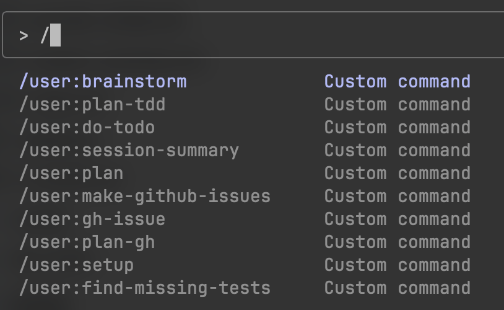The width and height of the screenshot is (504, 310).
Task: Select /user:session-summary from the list
Action: 129,151
